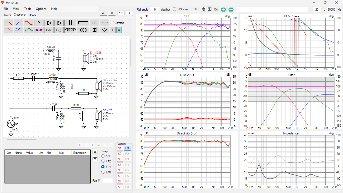Click the 1:1 zoom button

click(121, 13)
